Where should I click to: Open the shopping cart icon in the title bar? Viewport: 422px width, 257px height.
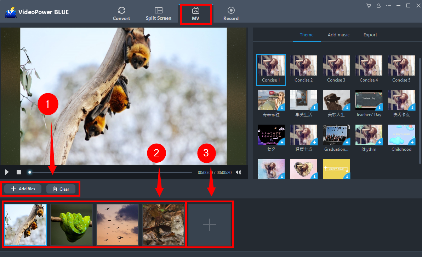click(369, 6)
